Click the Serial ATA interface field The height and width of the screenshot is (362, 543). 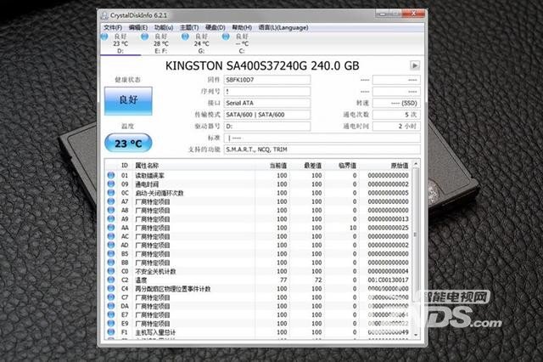tap(267, 103)
